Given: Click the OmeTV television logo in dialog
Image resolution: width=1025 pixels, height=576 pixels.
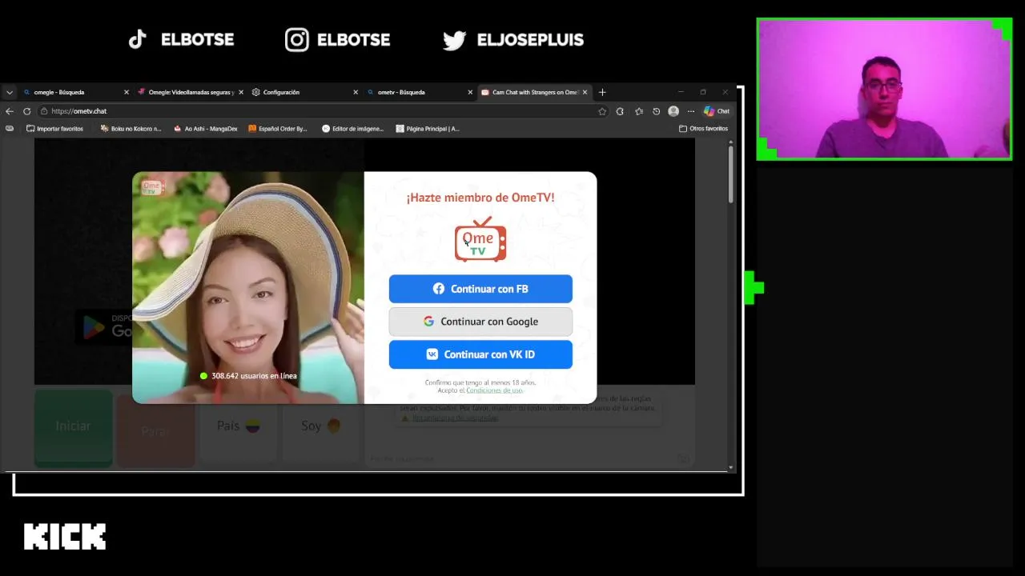Looking at the screenshot, I should click(x=480, y=239).
